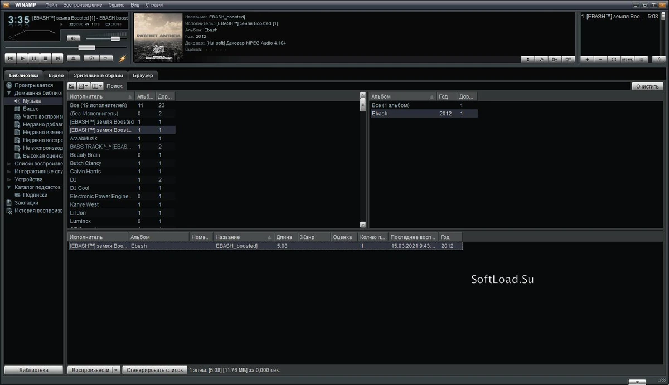Open the file info button below the album details
The image size is (669, 385).
click(x=527, y=59)
